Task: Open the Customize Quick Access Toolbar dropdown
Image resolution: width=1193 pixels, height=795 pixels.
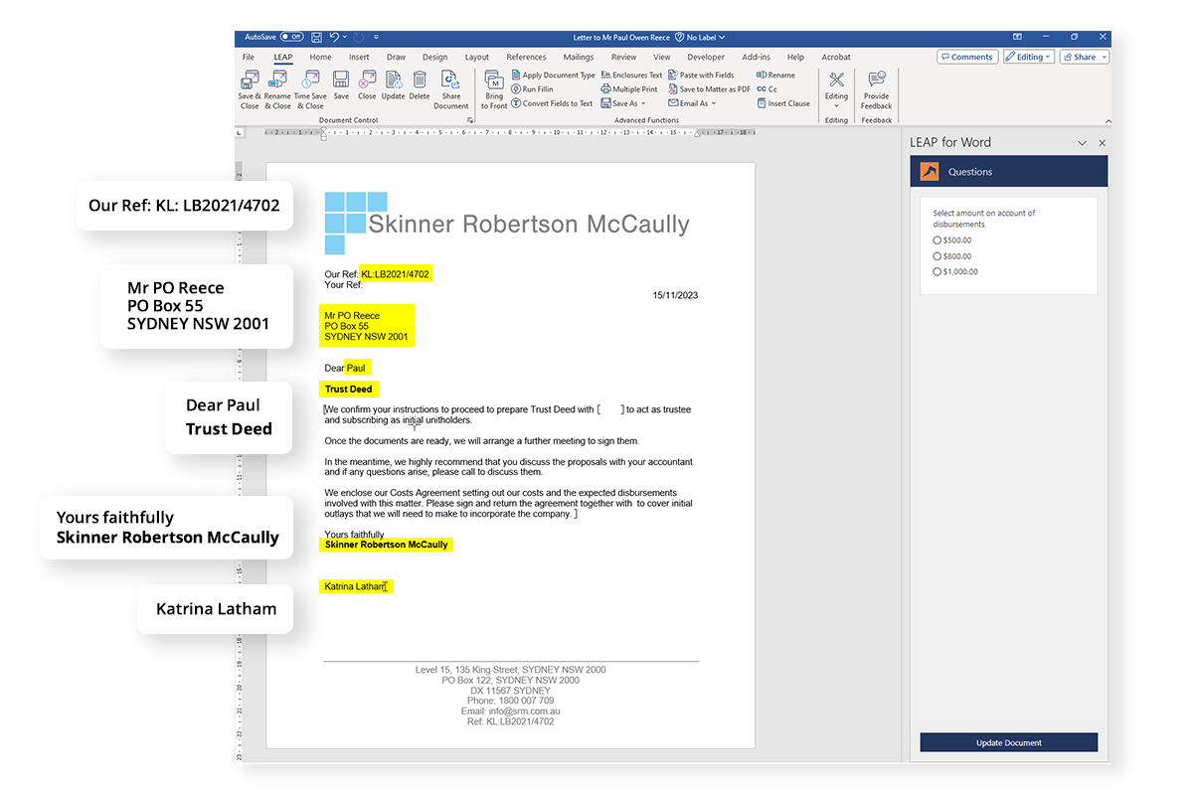Action: pos(377,37)
